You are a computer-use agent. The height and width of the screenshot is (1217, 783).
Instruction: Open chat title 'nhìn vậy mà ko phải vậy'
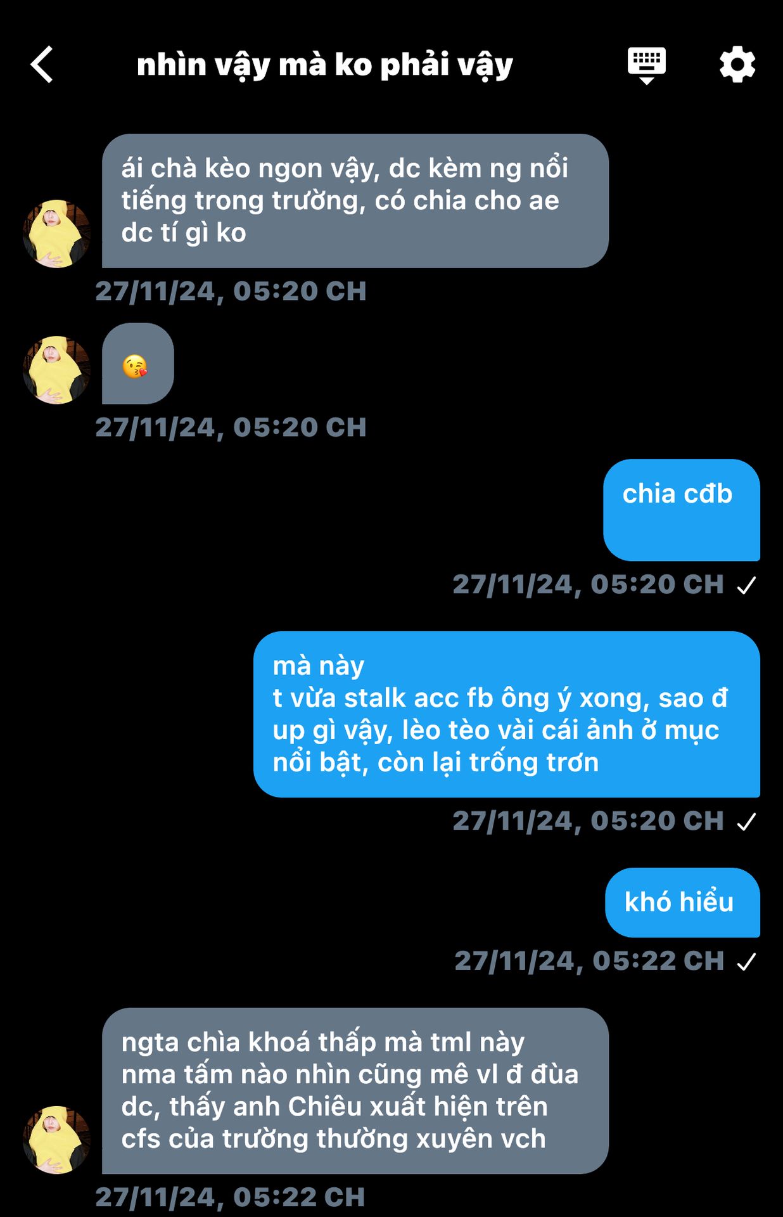click(325, 66)
